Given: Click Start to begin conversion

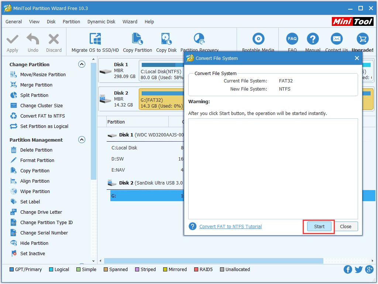Looking at the screenshot, I should pyautogui.click(x=319, y=227).
